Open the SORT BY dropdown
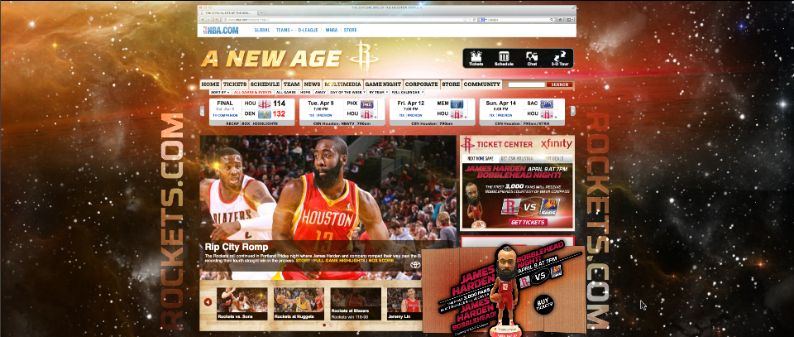This screenshot has height=337, width=794. click(x=220, y=92)
